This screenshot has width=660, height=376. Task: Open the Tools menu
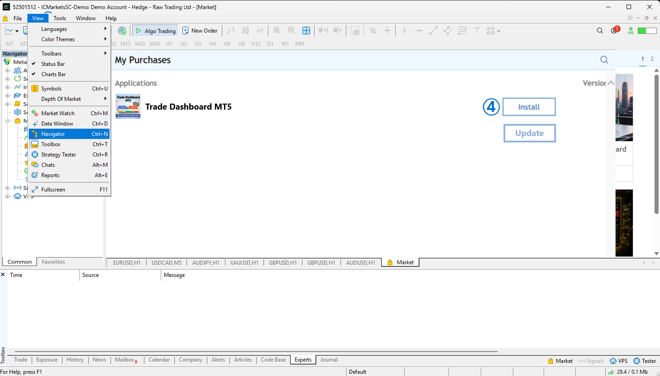(60, 18)
